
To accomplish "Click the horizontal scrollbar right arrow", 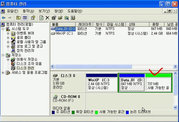I will (x=175, y=66).
